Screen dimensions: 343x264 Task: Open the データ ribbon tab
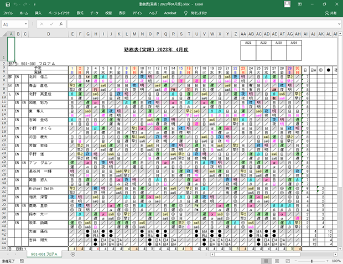point(94,13)
